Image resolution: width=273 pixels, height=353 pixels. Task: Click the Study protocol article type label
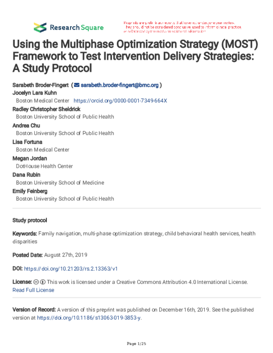30,220
